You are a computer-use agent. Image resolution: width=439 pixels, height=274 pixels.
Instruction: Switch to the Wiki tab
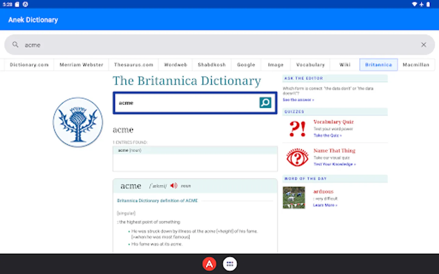[x=345, y=65]
